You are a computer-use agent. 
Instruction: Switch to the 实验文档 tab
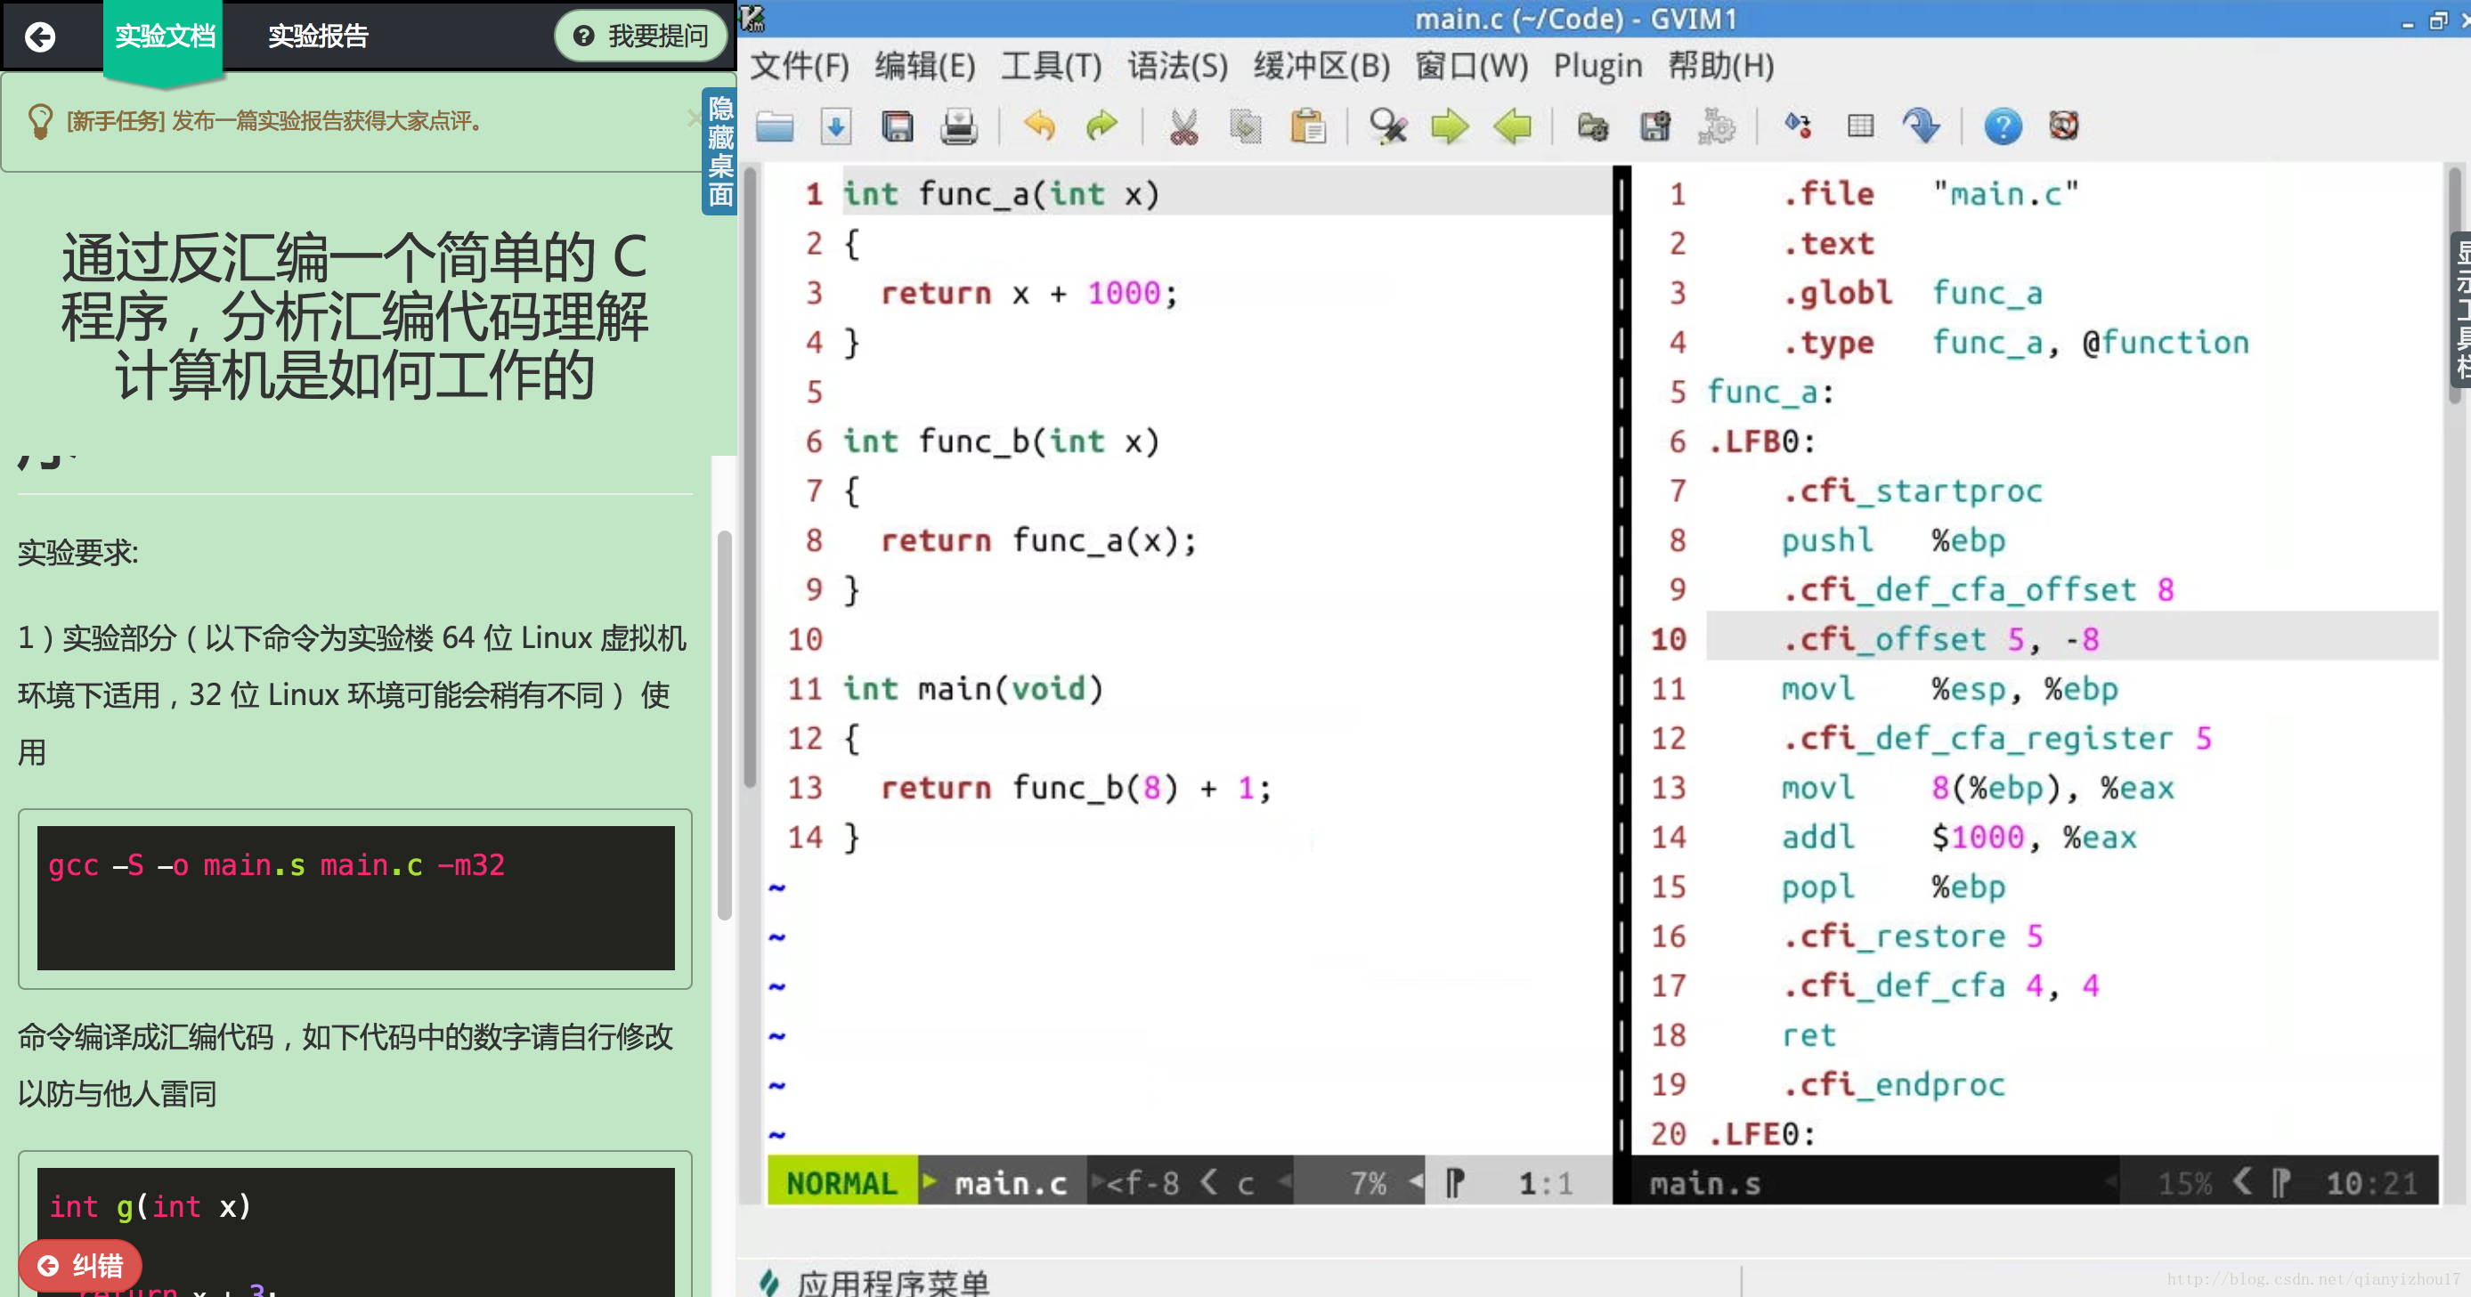click(x=164, y=36)
